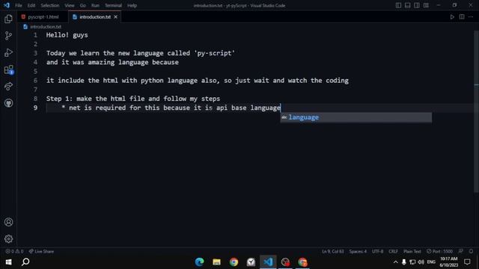Screen dimensions: 479x269
Task: Click Live Share in status bar
Action: (41, 252)
